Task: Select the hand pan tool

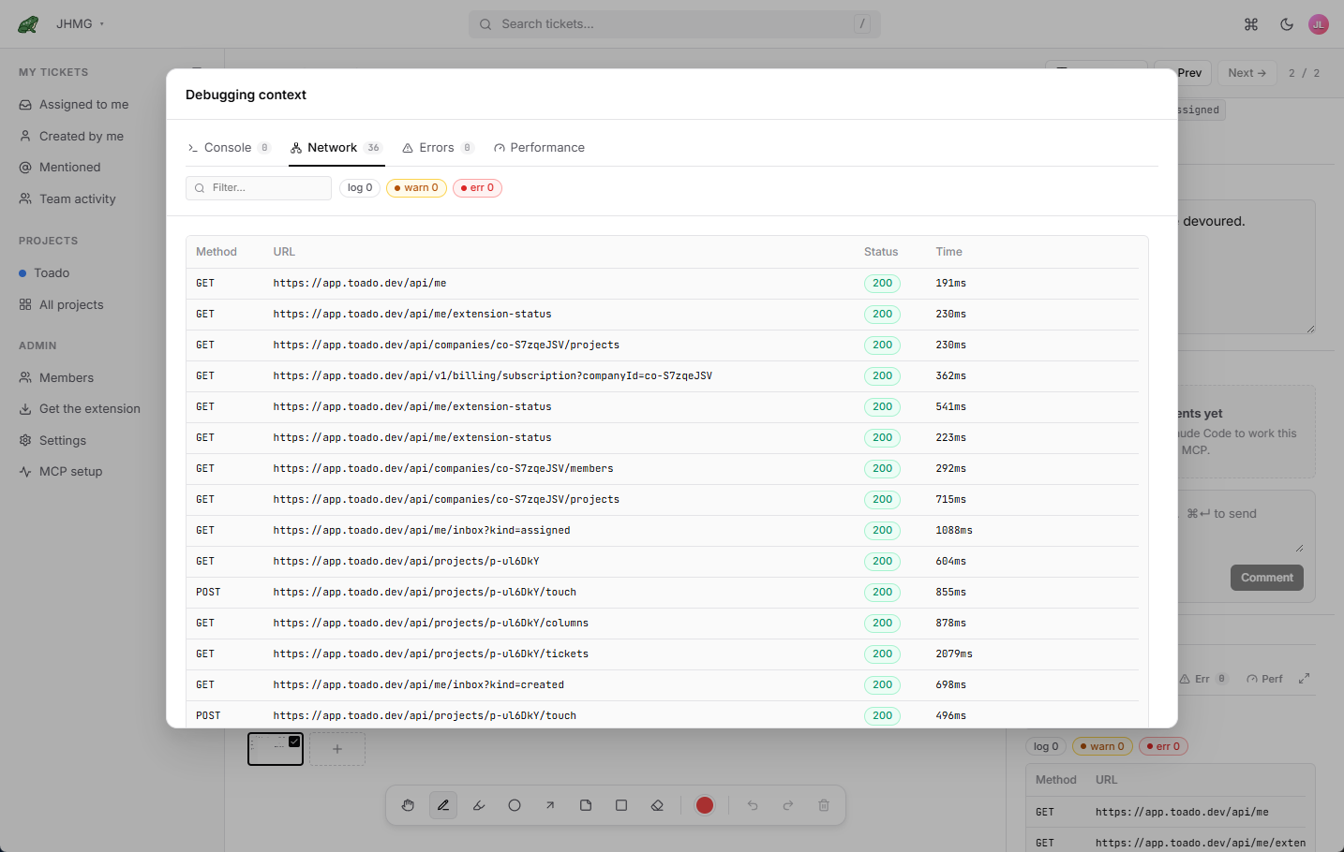Action: pyautogui.click(x=408, y=805)
